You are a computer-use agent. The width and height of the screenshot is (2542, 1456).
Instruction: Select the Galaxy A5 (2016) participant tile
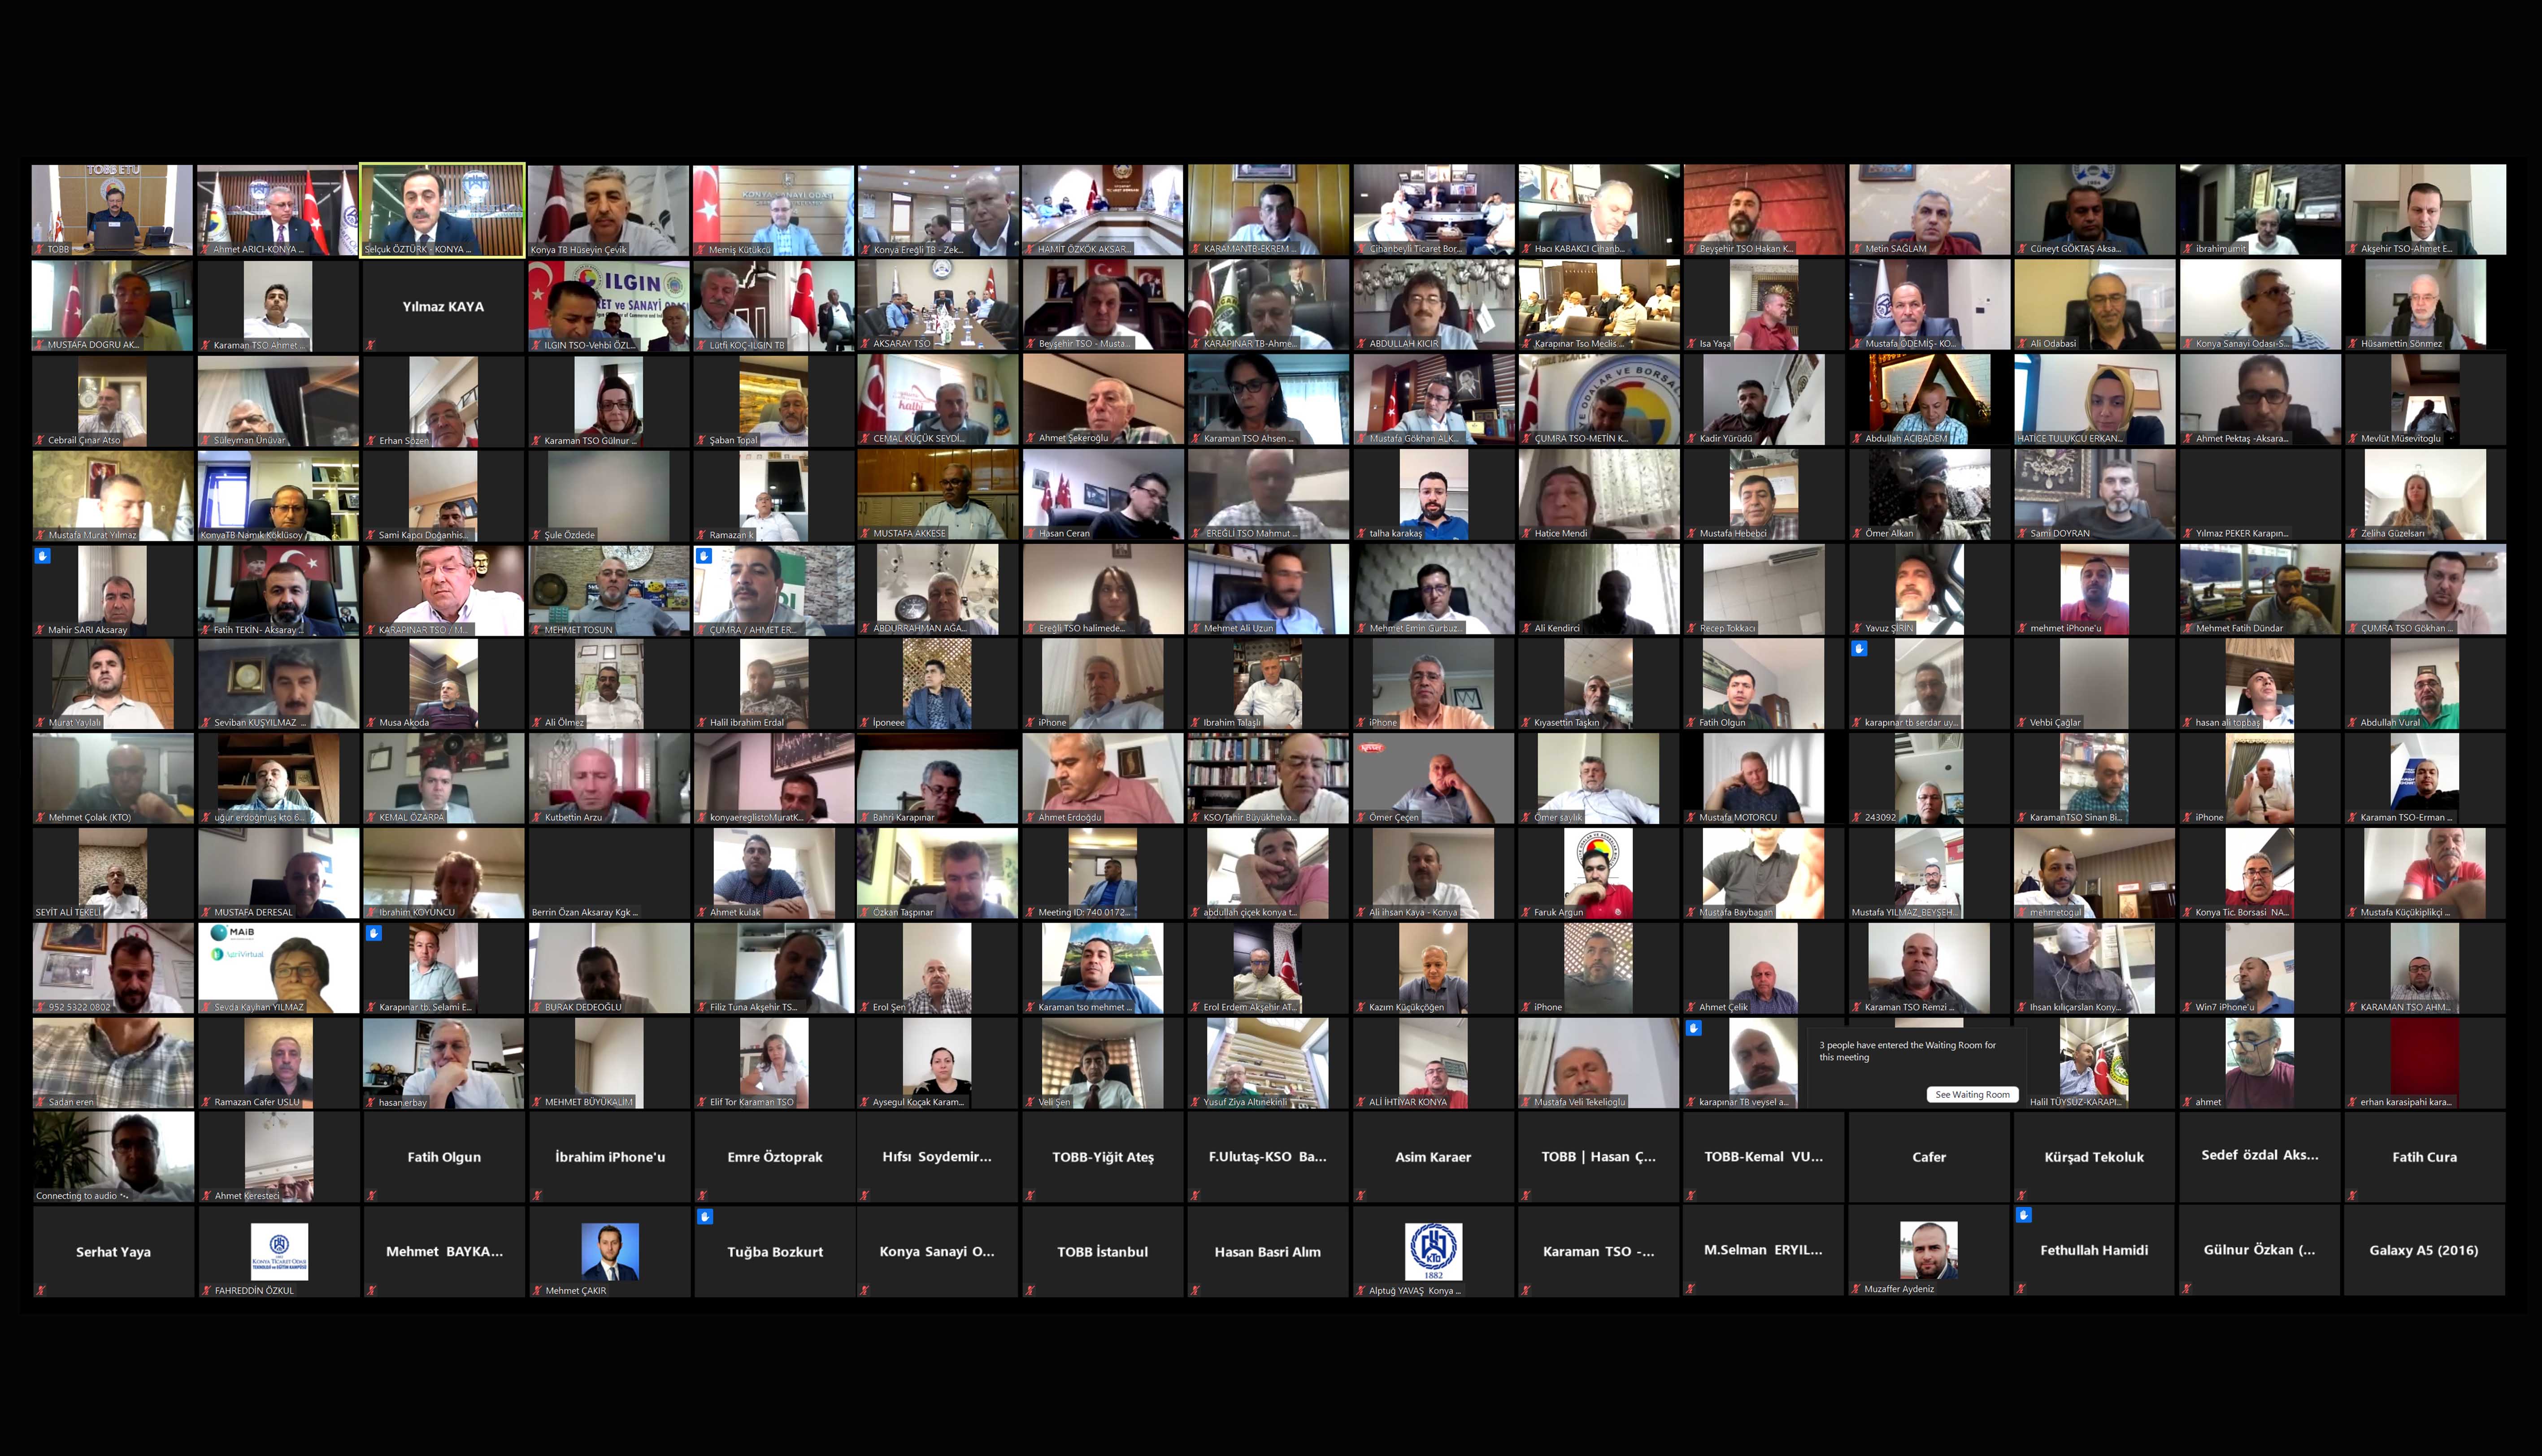point(2424,1251)
